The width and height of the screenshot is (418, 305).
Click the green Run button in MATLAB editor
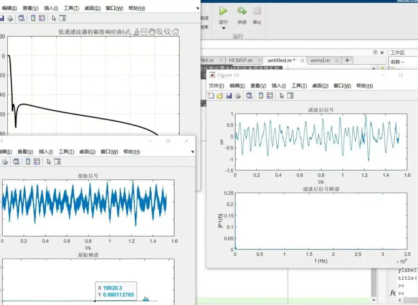pyautogui.click(x=223, y=11)
